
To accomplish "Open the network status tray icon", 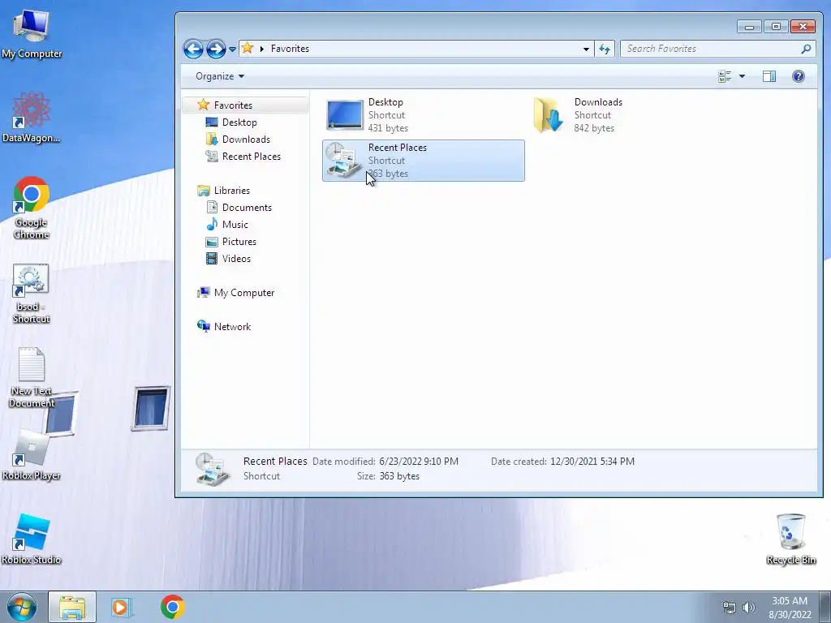I will click(730, 608).
